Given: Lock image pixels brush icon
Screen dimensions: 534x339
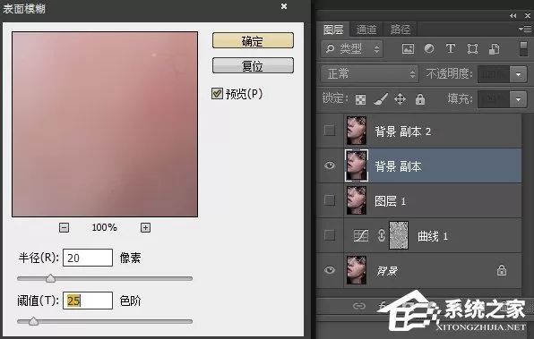Looking at the screenshot, I should [381, 99].
